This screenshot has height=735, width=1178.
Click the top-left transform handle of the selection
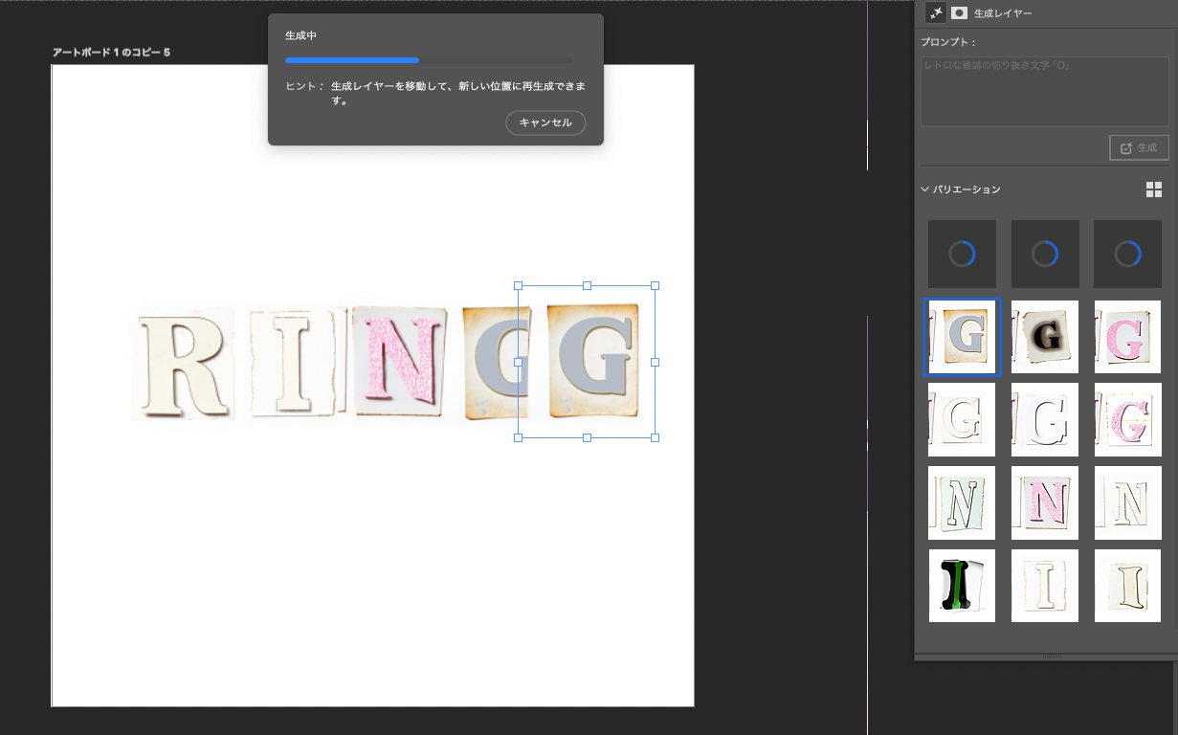[518, 285]
